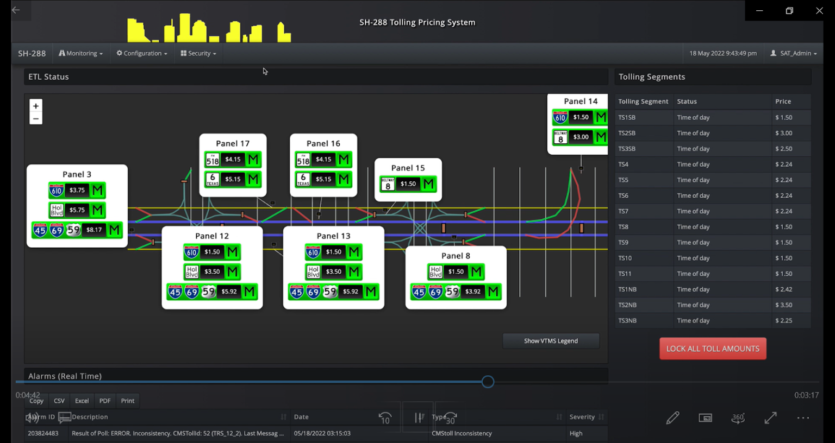Click the video player back arrow
The width and height of the screenshot is (835, 443).
[x=16, y=10]
